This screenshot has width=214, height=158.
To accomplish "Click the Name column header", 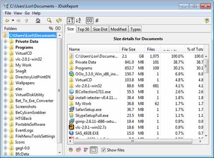I will click(x=94, y=49).
